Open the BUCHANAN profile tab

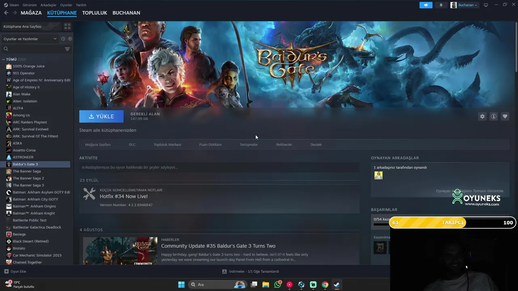pos(126,13)
